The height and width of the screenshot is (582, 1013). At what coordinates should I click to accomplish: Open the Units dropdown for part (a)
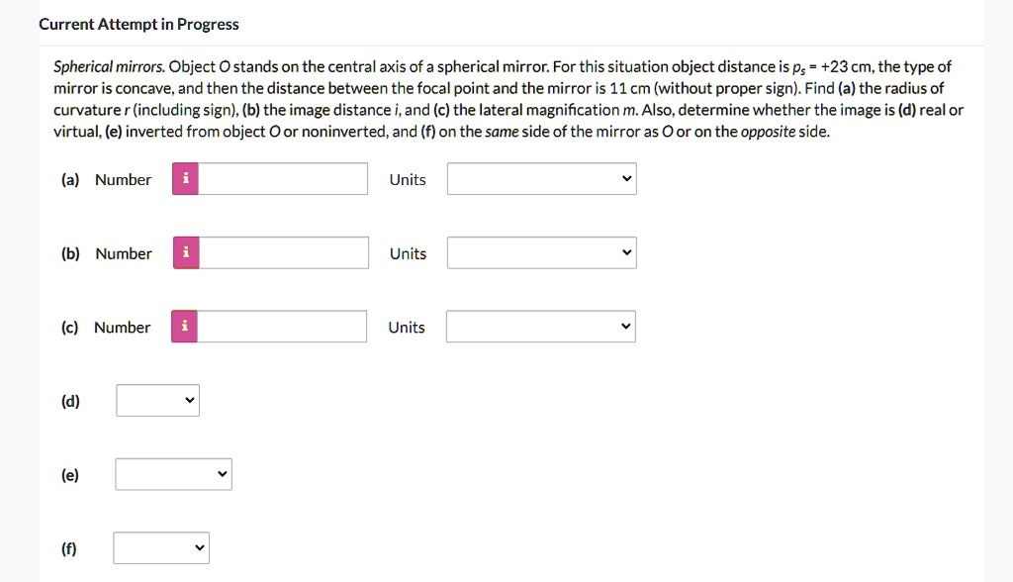tap(540, 179)
